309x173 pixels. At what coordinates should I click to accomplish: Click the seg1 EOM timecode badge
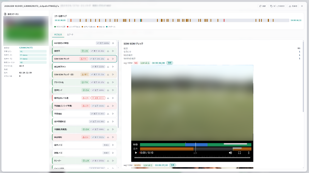[x=161, y=165]
